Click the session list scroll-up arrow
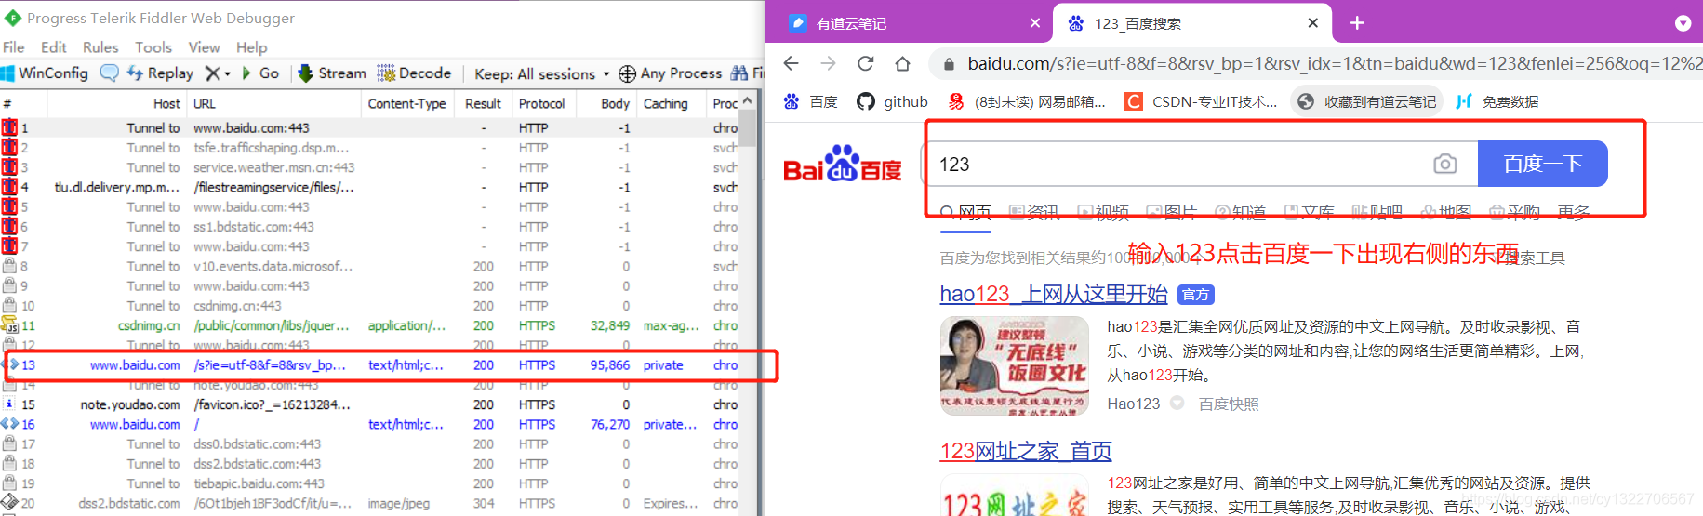 coord(747,101)
